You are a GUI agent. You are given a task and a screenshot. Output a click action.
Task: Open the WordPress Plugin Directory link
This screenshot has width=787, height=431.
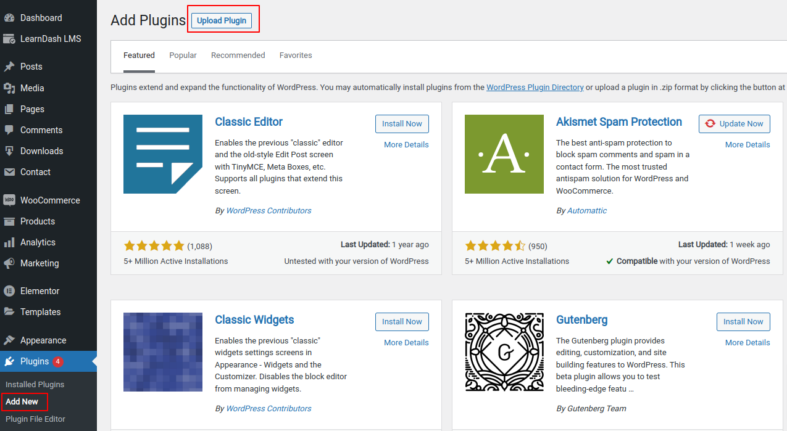(535, 88)
